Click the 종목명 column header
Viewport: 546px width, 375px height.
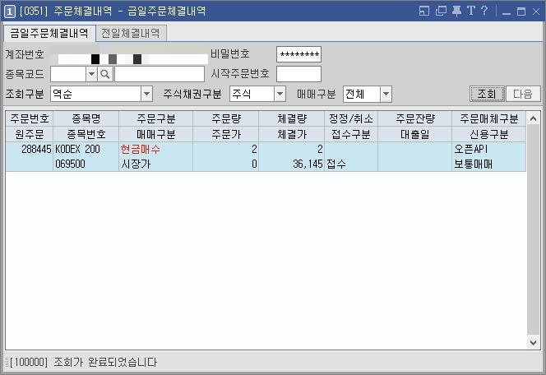[86, 118]
